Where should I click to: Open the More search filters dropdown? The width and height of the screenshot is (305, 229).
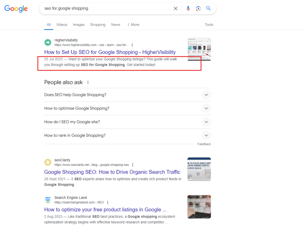click(133, 25)
